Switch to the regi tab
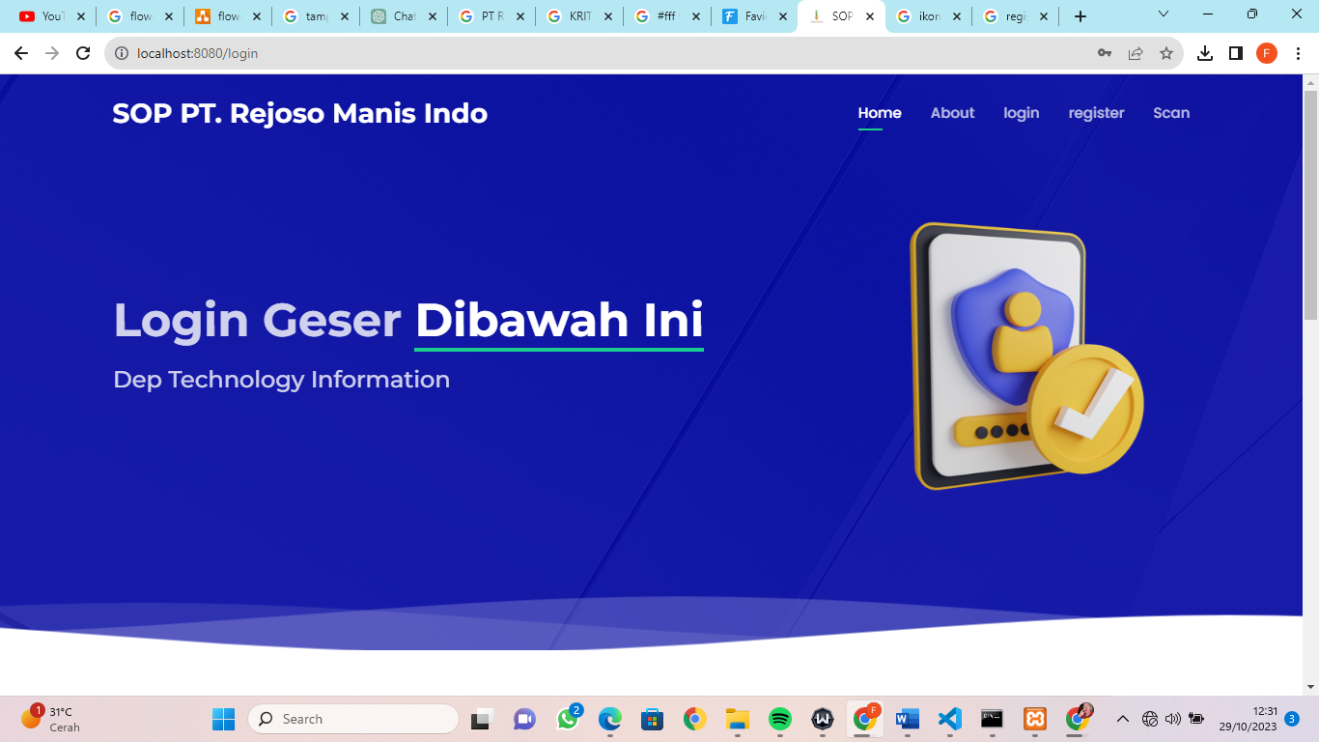 (x=1017, y=16)
